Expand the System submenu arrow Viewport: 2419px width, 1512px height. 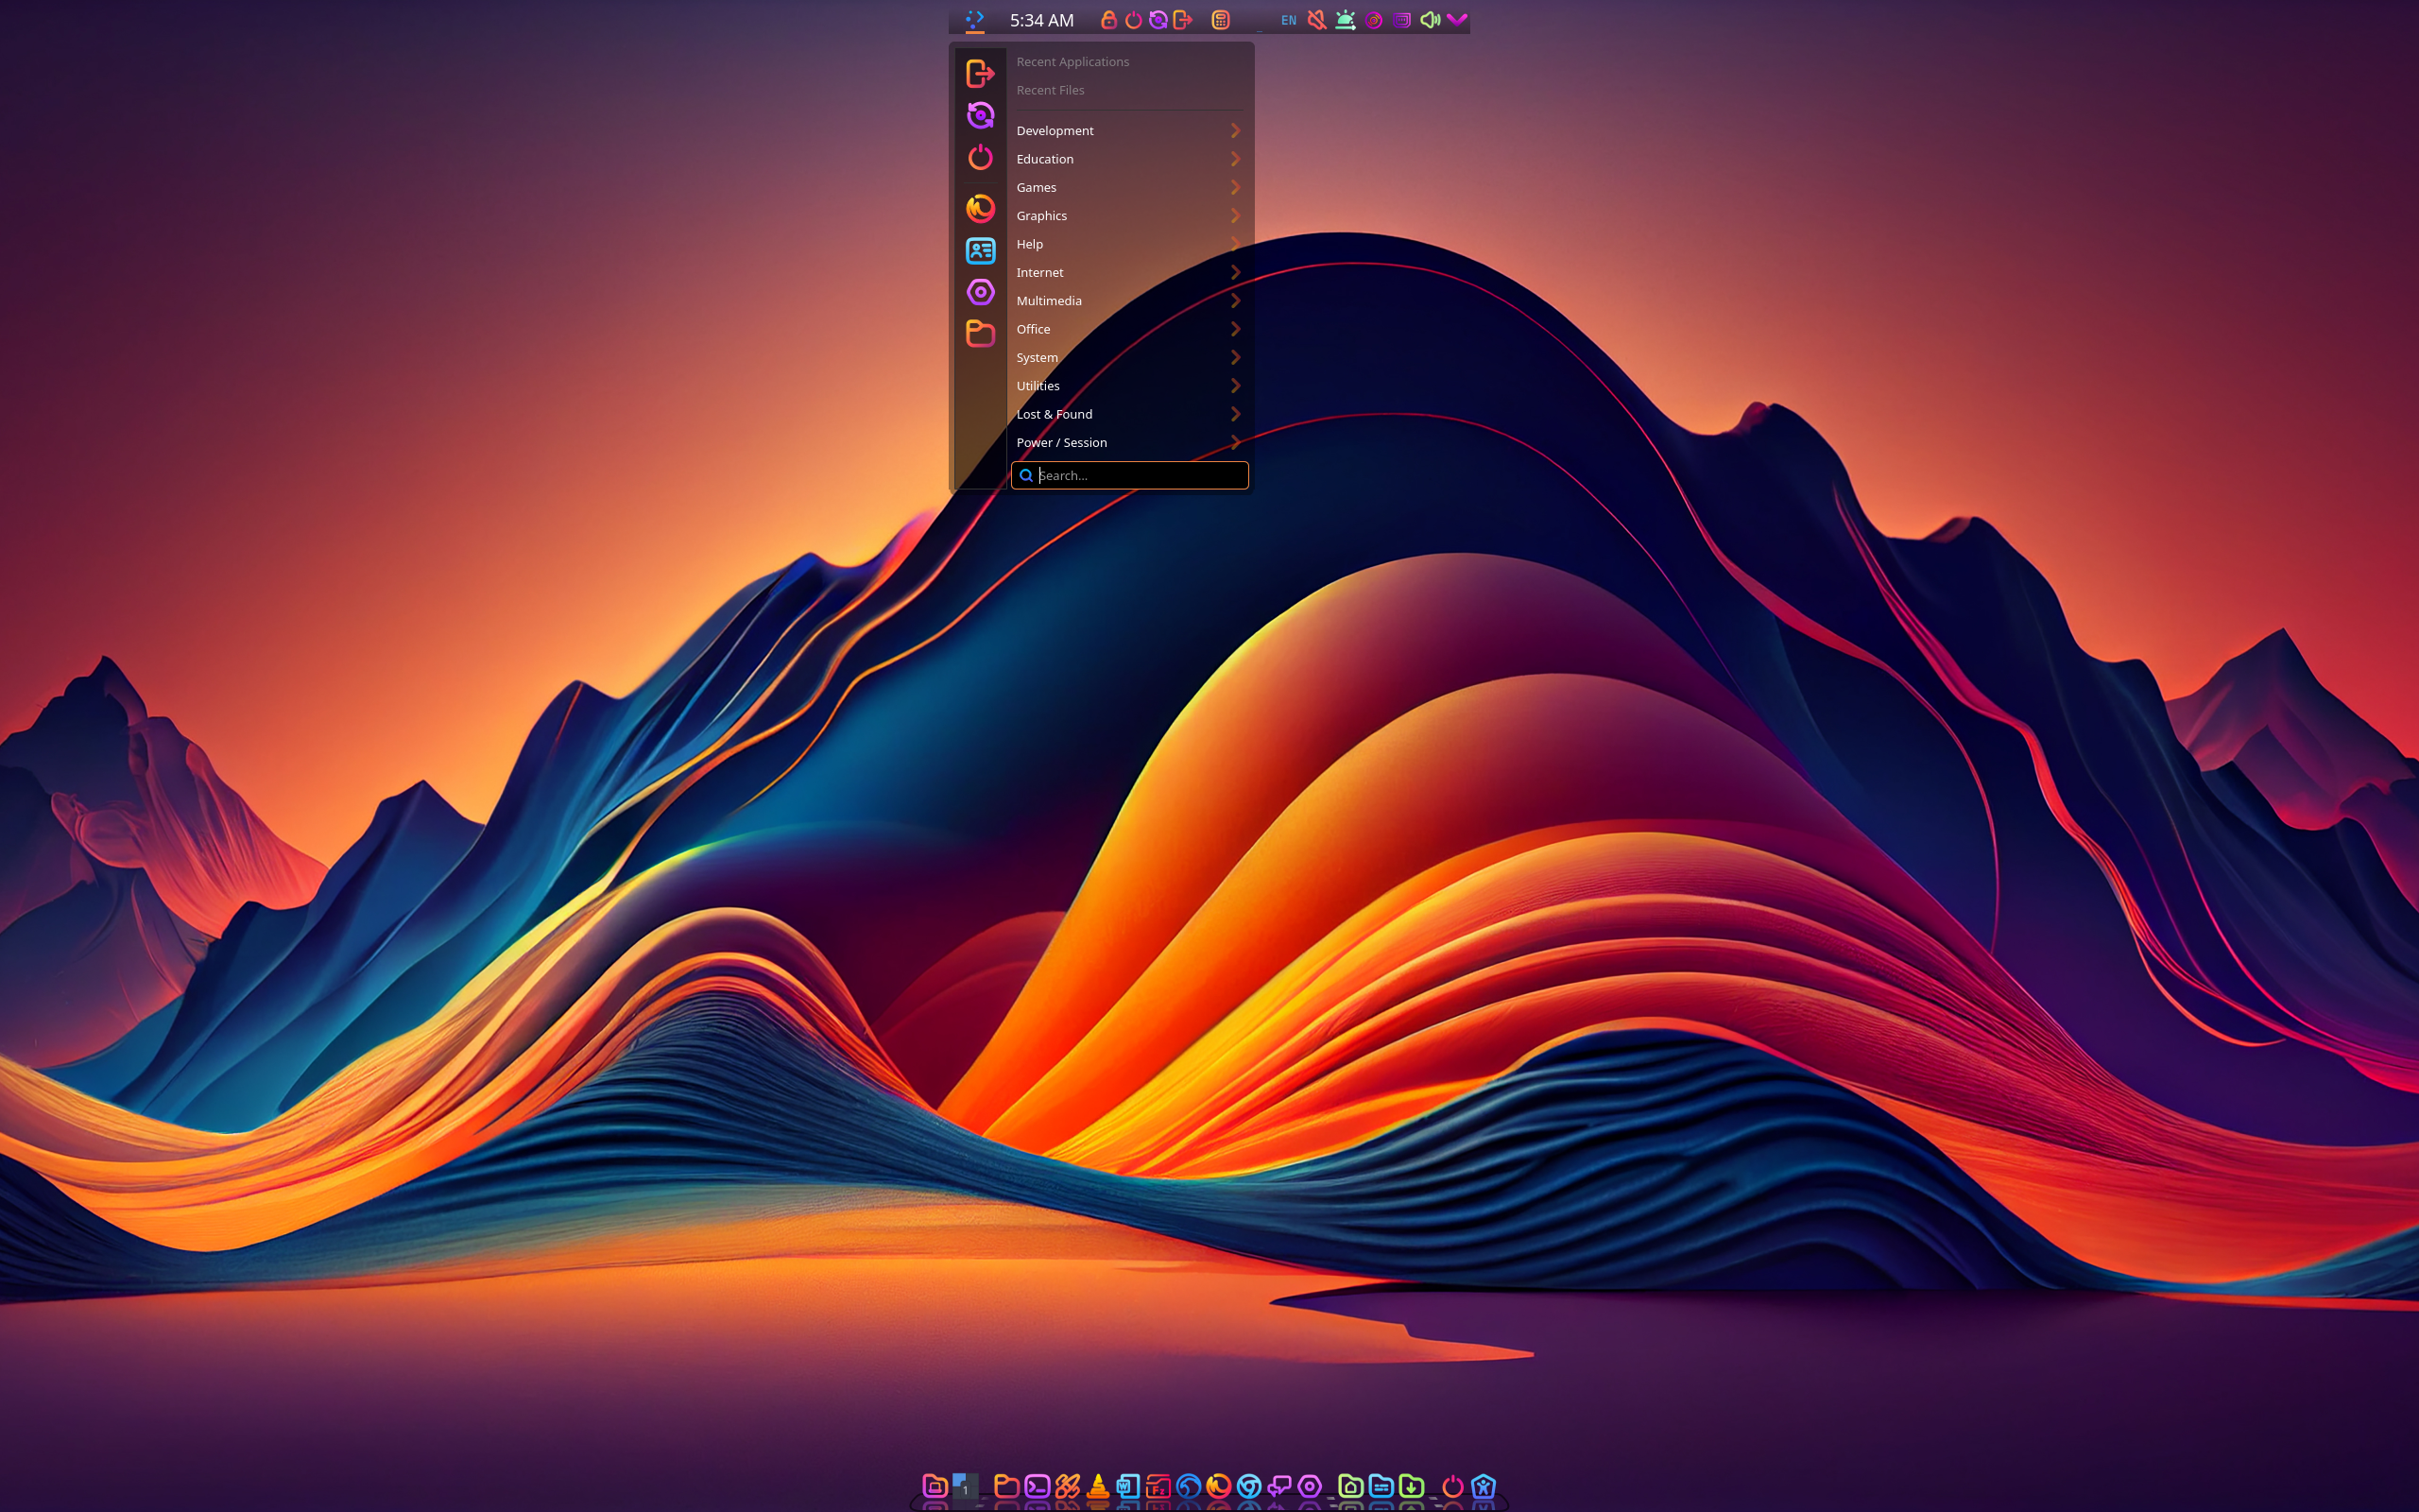(1236, 357)
